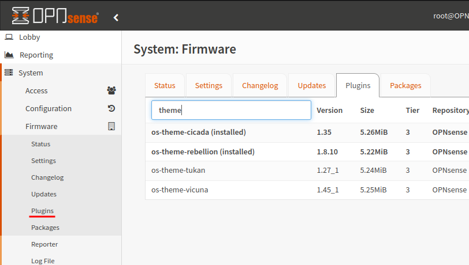The width and height of the screenshot is (469, 265).
Task: Click version 1.27_1 of os-theme-tukan
Action: (x=327, y=171)
